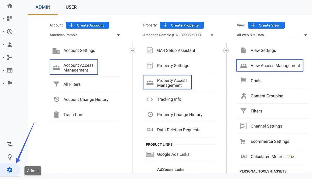This screenshot has height=179, width=312.
Task: Switch to the USER tab
Action: pyautogui.click(x=71, y=7)
